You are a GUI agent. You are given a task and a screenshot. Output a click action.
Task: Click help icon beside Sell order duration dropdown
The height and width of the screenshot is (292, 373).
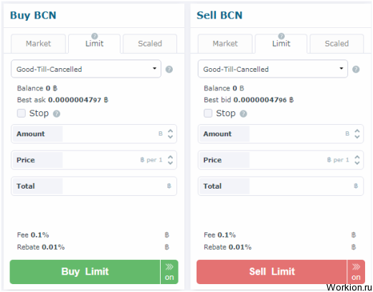pyautogui.click(x=356, y=70)
